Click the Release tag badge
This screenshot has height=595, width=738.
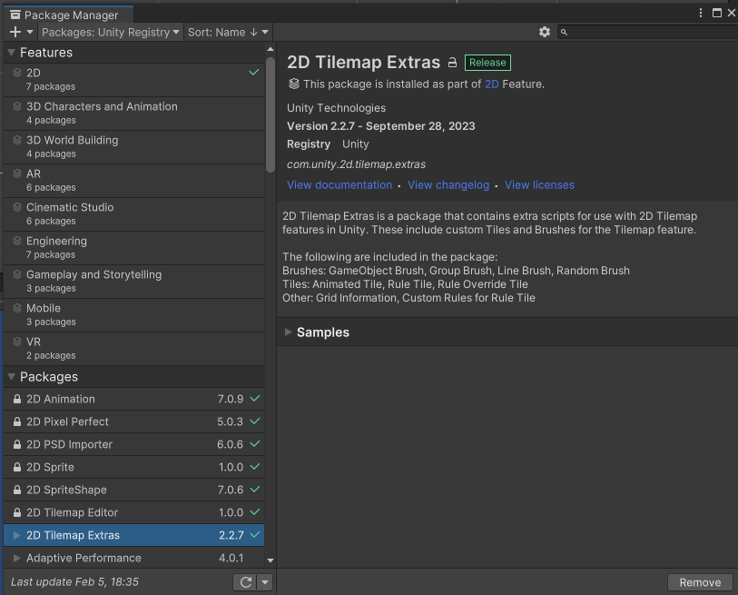click(487, 63)
